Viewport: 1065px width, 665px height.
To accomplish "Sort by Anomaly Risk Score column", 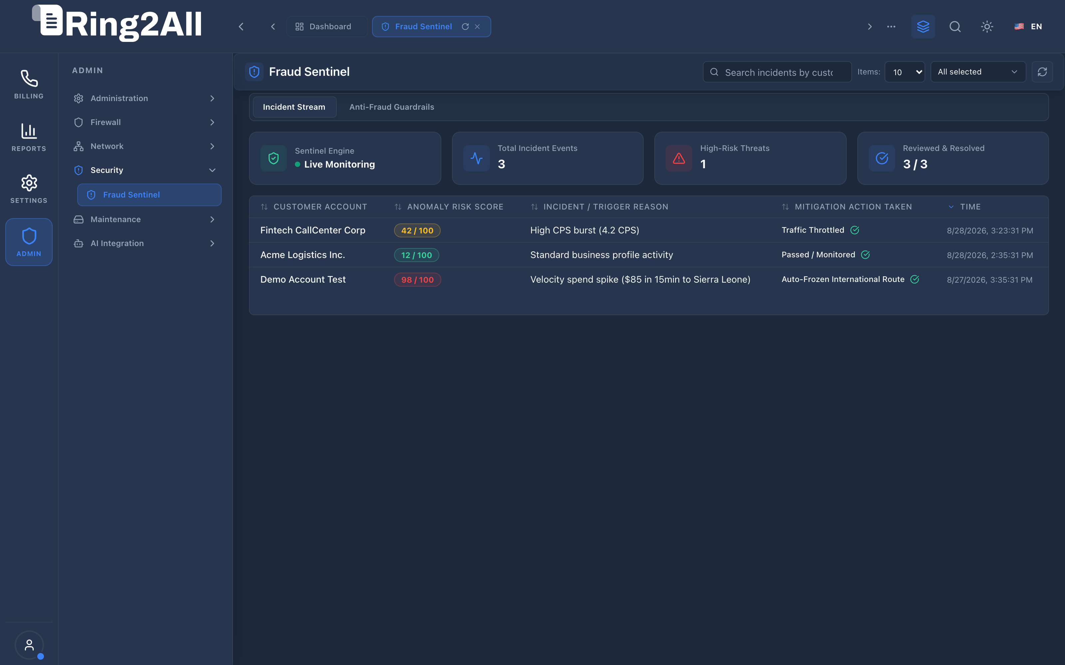I will pyautogui.click(x=449, y=207).
